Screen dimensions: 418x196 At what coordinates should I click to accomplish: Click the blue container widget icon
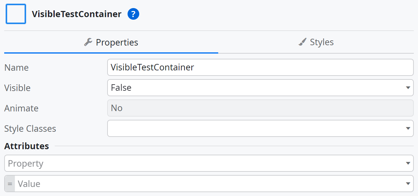click(x=16, y=14)
